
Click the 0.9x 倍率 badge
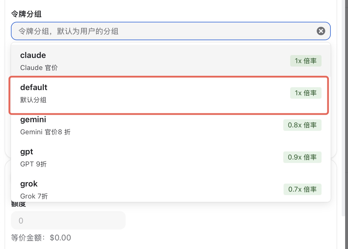tap(302, 157)
